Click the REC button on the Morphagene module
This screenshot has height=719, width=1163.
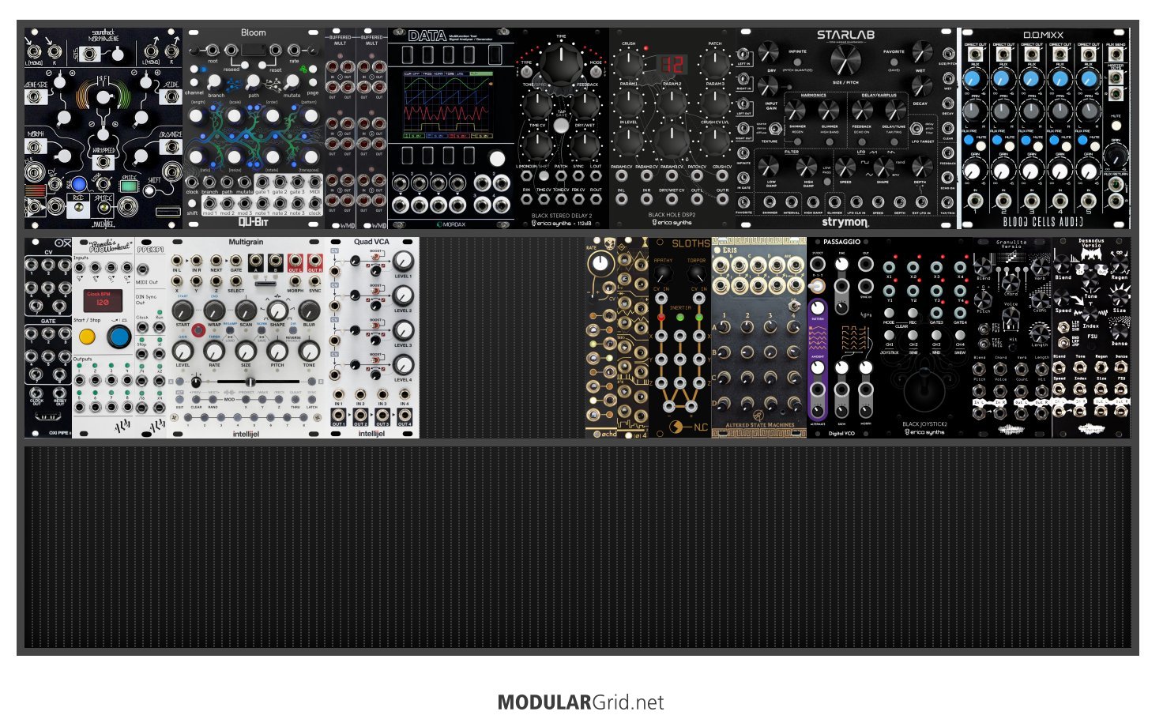[77, 183]
